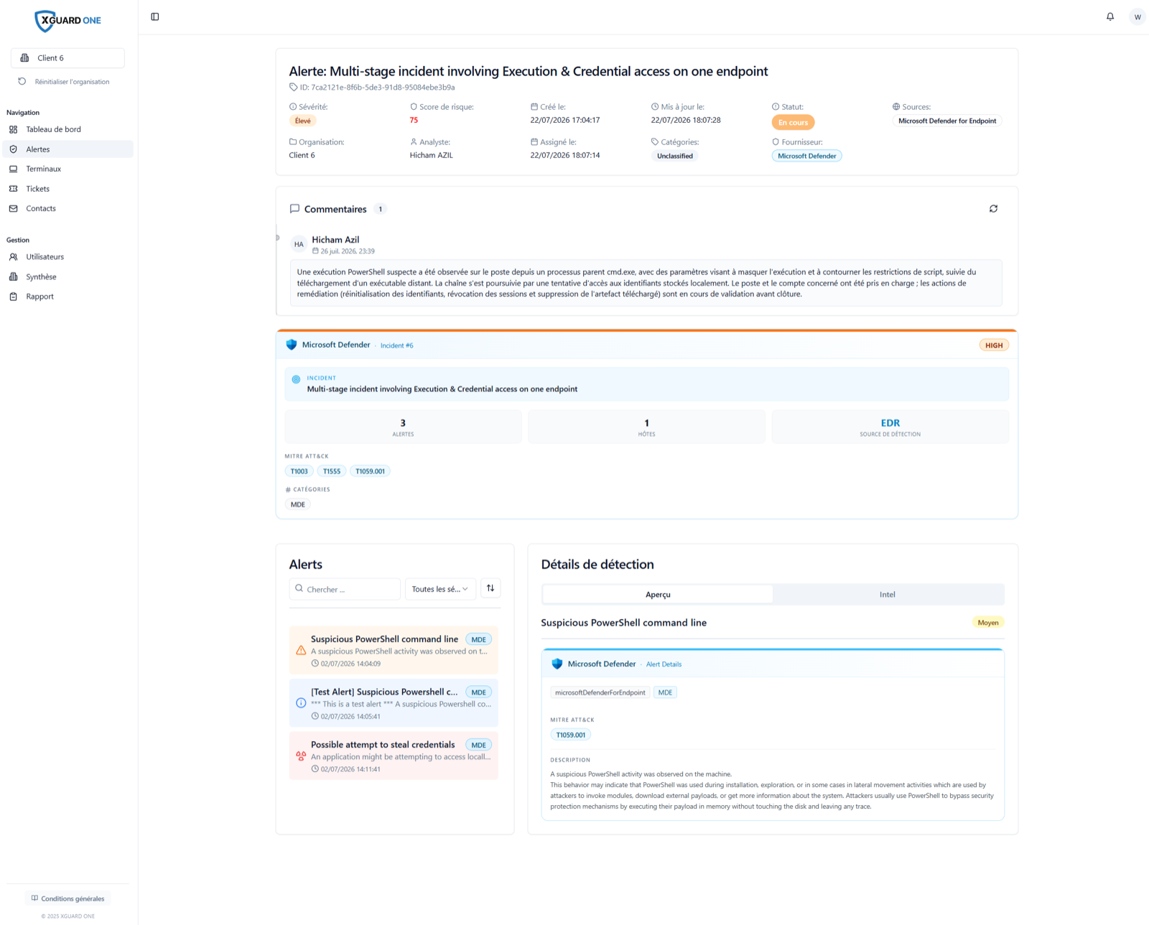Click the Utilisateurs person icon
The width and height of the screenshot is (1149, 925).
[x=14, y=257]
